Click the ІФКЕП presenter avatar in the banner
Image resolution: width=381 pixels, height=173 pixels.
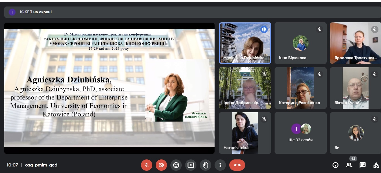pyautogui.click(x=12, y=12)
